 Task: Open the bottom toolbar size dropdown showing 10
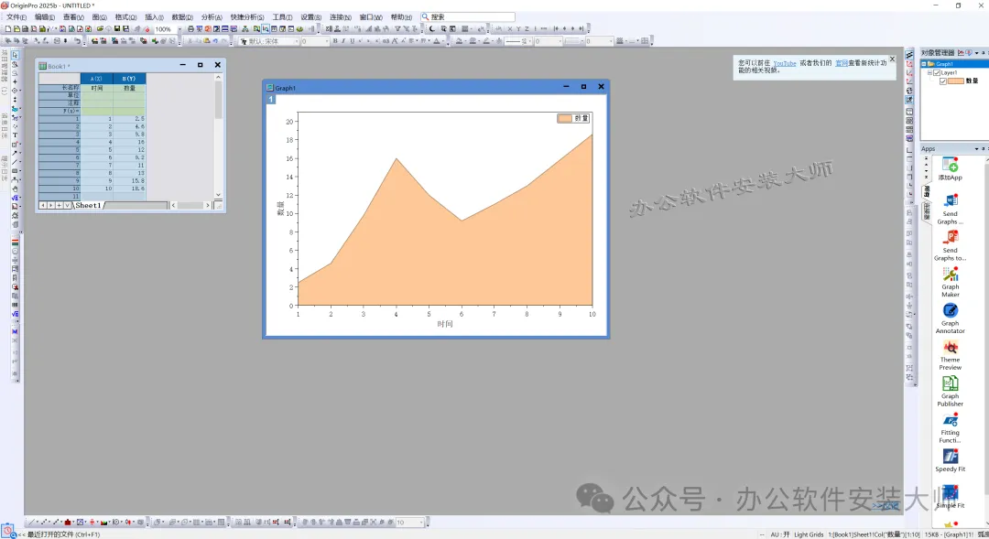(x=420, y=522)
